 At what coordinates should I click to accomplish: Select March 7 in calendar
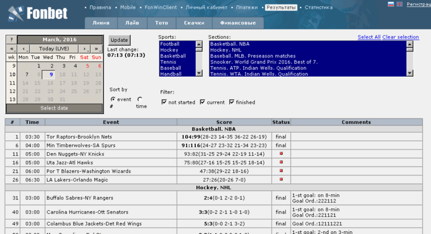[x=27, y=75]
